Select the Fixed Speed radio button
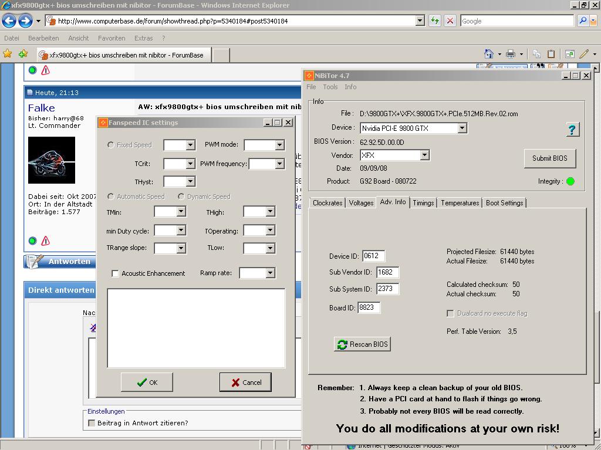Image resolution: width=601 pixels, height=450 pixels. coord(111,144)
